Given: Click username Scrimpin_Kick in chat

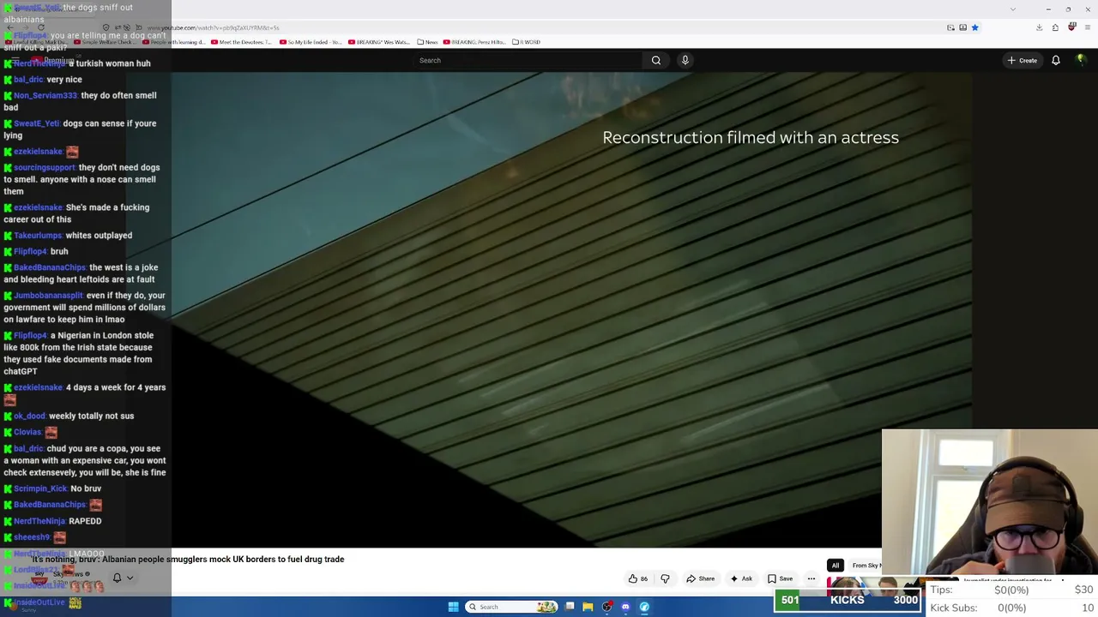Looking at the screenshot, I should pyautogui.click(x=40, y=488).
